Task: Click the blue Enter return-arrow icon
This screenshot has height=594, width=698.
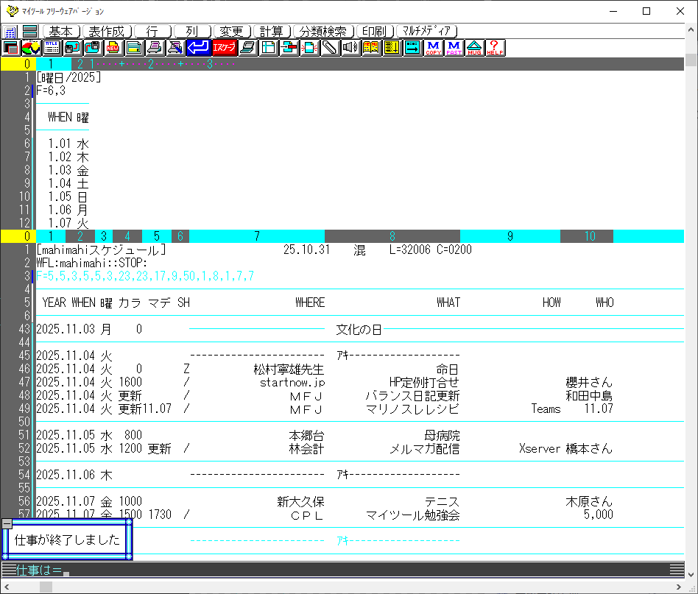Action: click(x=197, y=48)
